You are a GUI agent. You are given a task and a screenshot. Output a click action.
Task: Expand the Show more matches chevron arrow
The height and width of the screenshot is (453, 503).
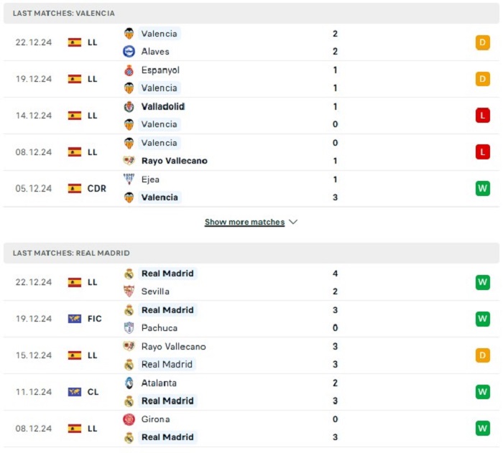[293, 222]
